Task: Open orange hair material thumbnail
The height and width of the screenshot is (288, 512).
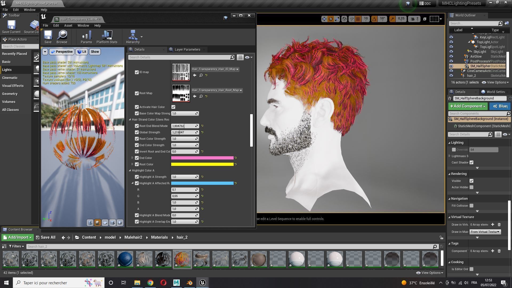Action: [182, 259]
